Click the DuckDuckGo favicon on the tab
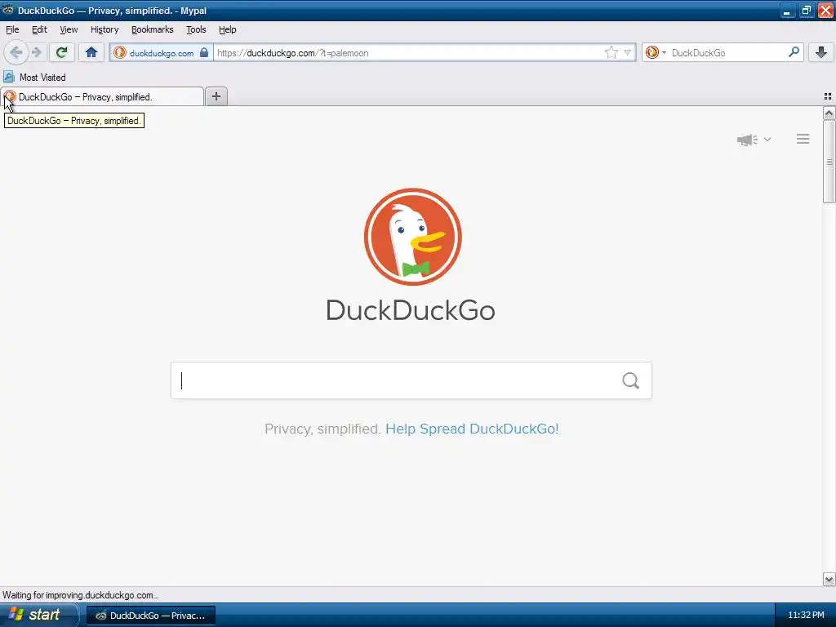The image size is (836, 627). [x=10, y=96]
